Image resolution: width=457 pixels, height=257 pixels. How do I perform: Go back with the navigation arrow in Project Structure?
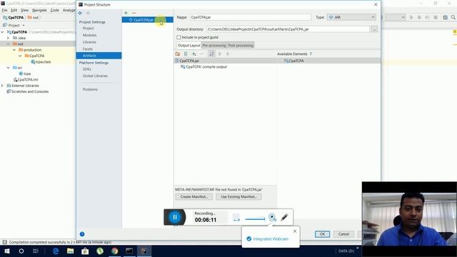pos(80,13)
